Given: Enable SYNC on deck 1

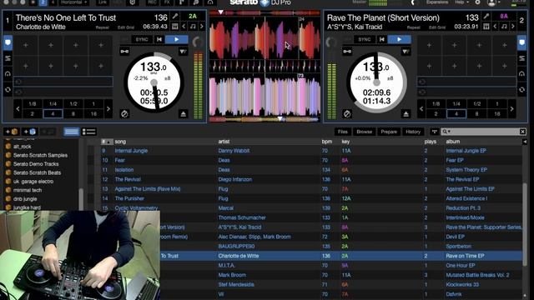Looking at the screenshot, I should (x=142, y=39).
